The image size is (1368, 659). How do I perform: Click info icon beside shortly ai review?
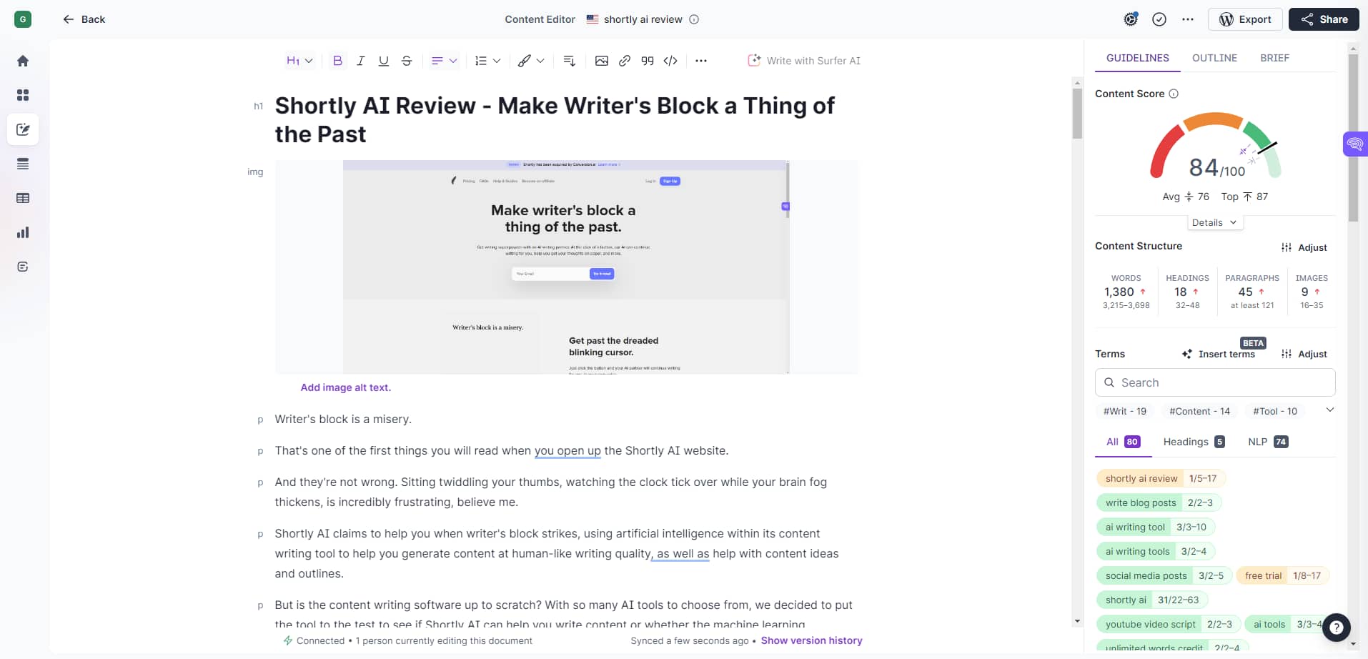pyautogui.click(x=694, y=19)
